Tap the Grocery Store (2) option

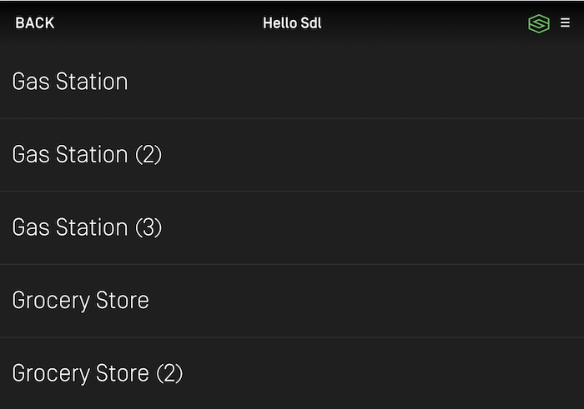97,373
